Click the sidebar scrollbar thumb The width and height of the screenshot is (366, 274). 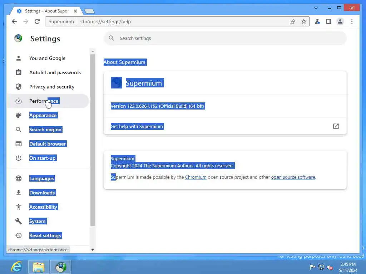click(x=93, y=140)
